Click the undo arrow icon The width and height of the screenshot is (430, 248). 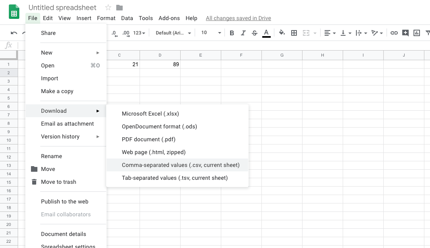[x=14, y=33]
